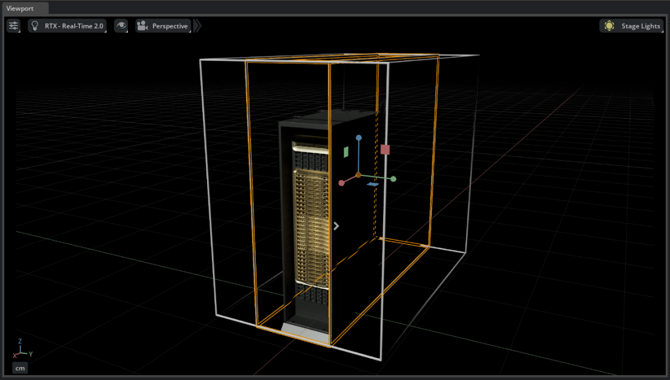
Task: Toggle the viewport settings sliders control
Action: tap(13, 26)
